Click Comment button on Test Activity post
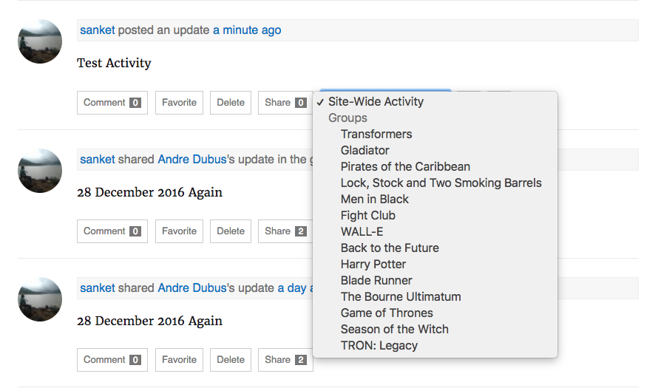This screenshot has height=388, width=658. point(112,103)
